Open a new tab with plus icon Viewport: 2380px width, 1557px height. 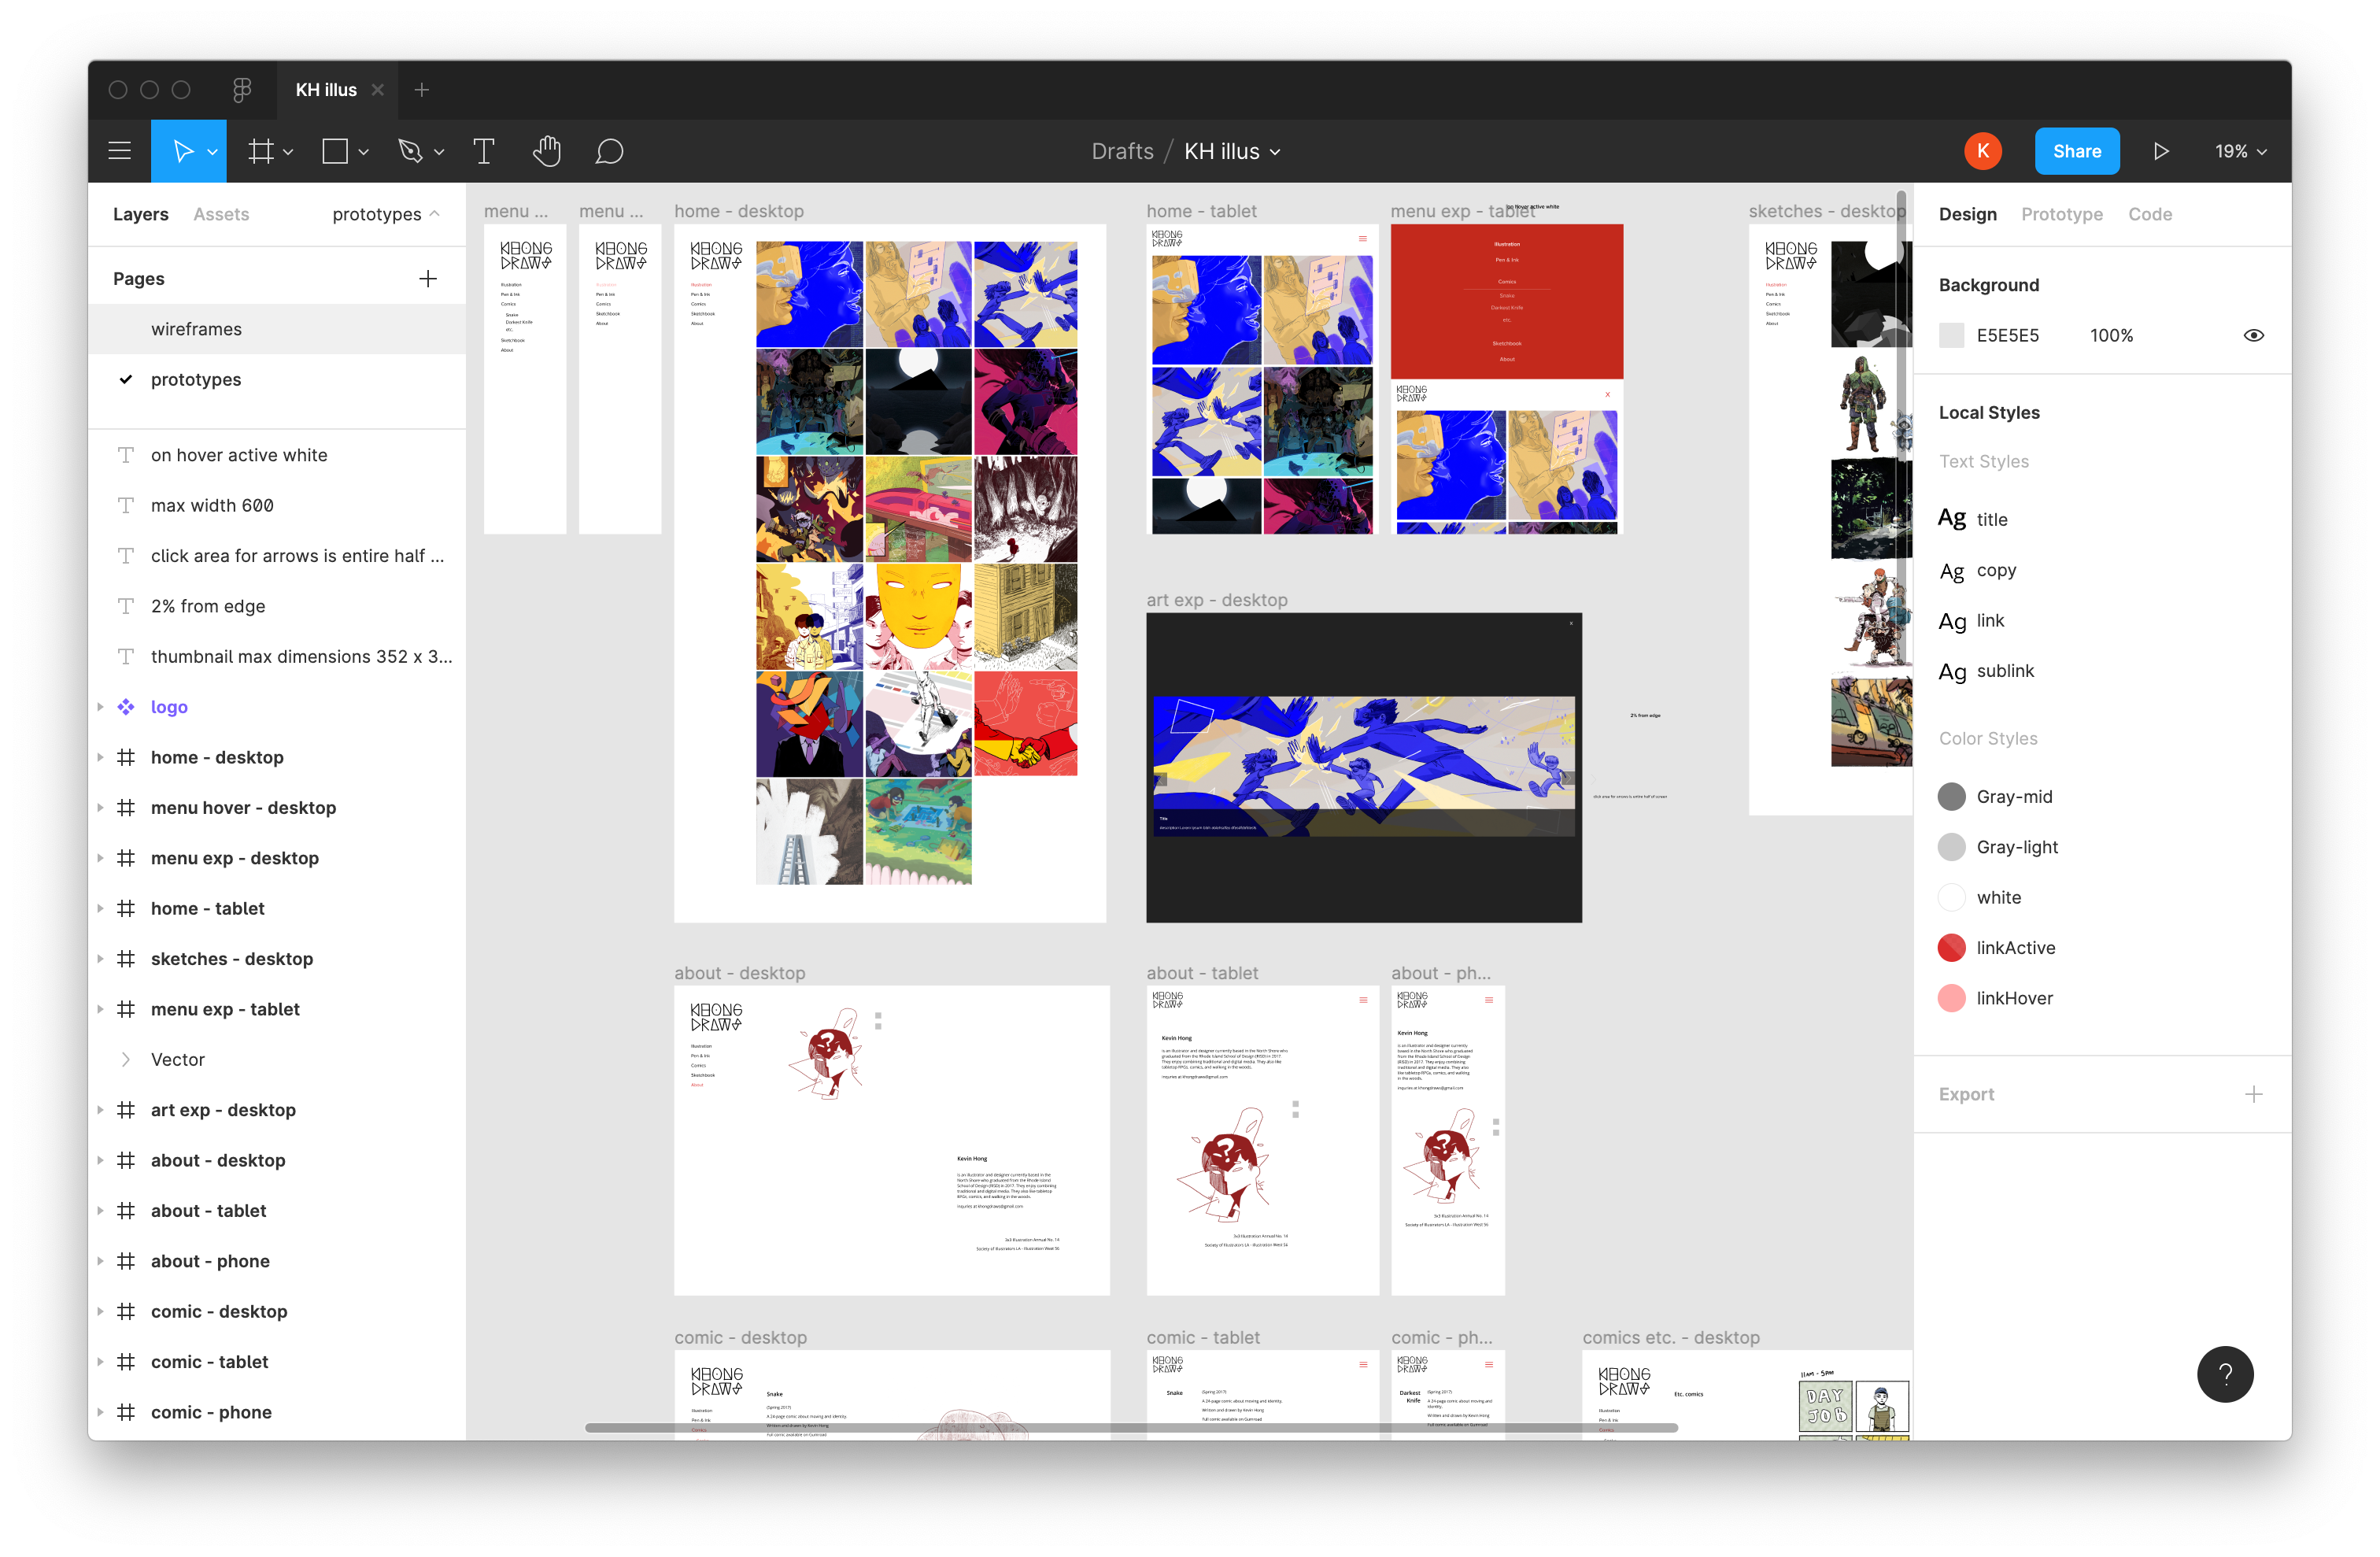pyautogui.click(x=422, y=90)
